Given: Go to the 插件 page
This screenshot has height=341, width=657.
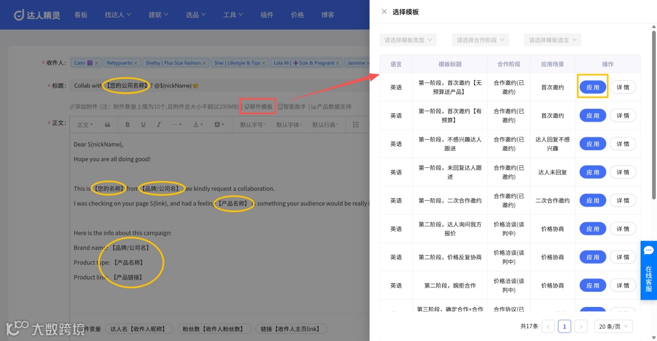Looking at the screenshot, I should click(267, 15).
